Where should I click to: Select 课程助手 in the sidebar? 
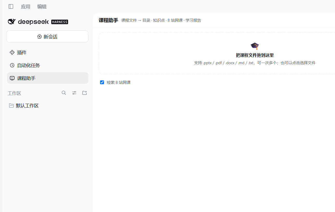click(48, 78)
